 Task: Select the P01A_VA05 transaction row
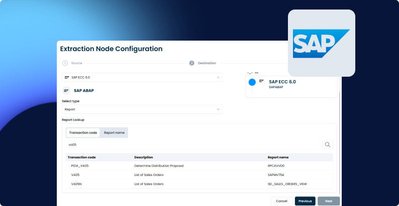coord(199,166)
